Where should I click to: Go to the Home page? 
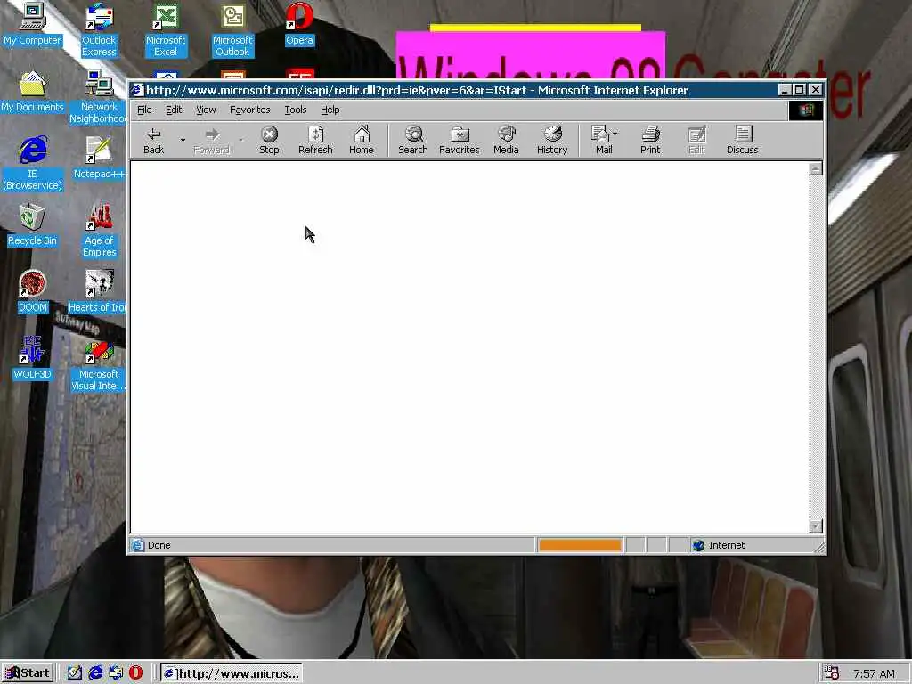pos(362,141)
